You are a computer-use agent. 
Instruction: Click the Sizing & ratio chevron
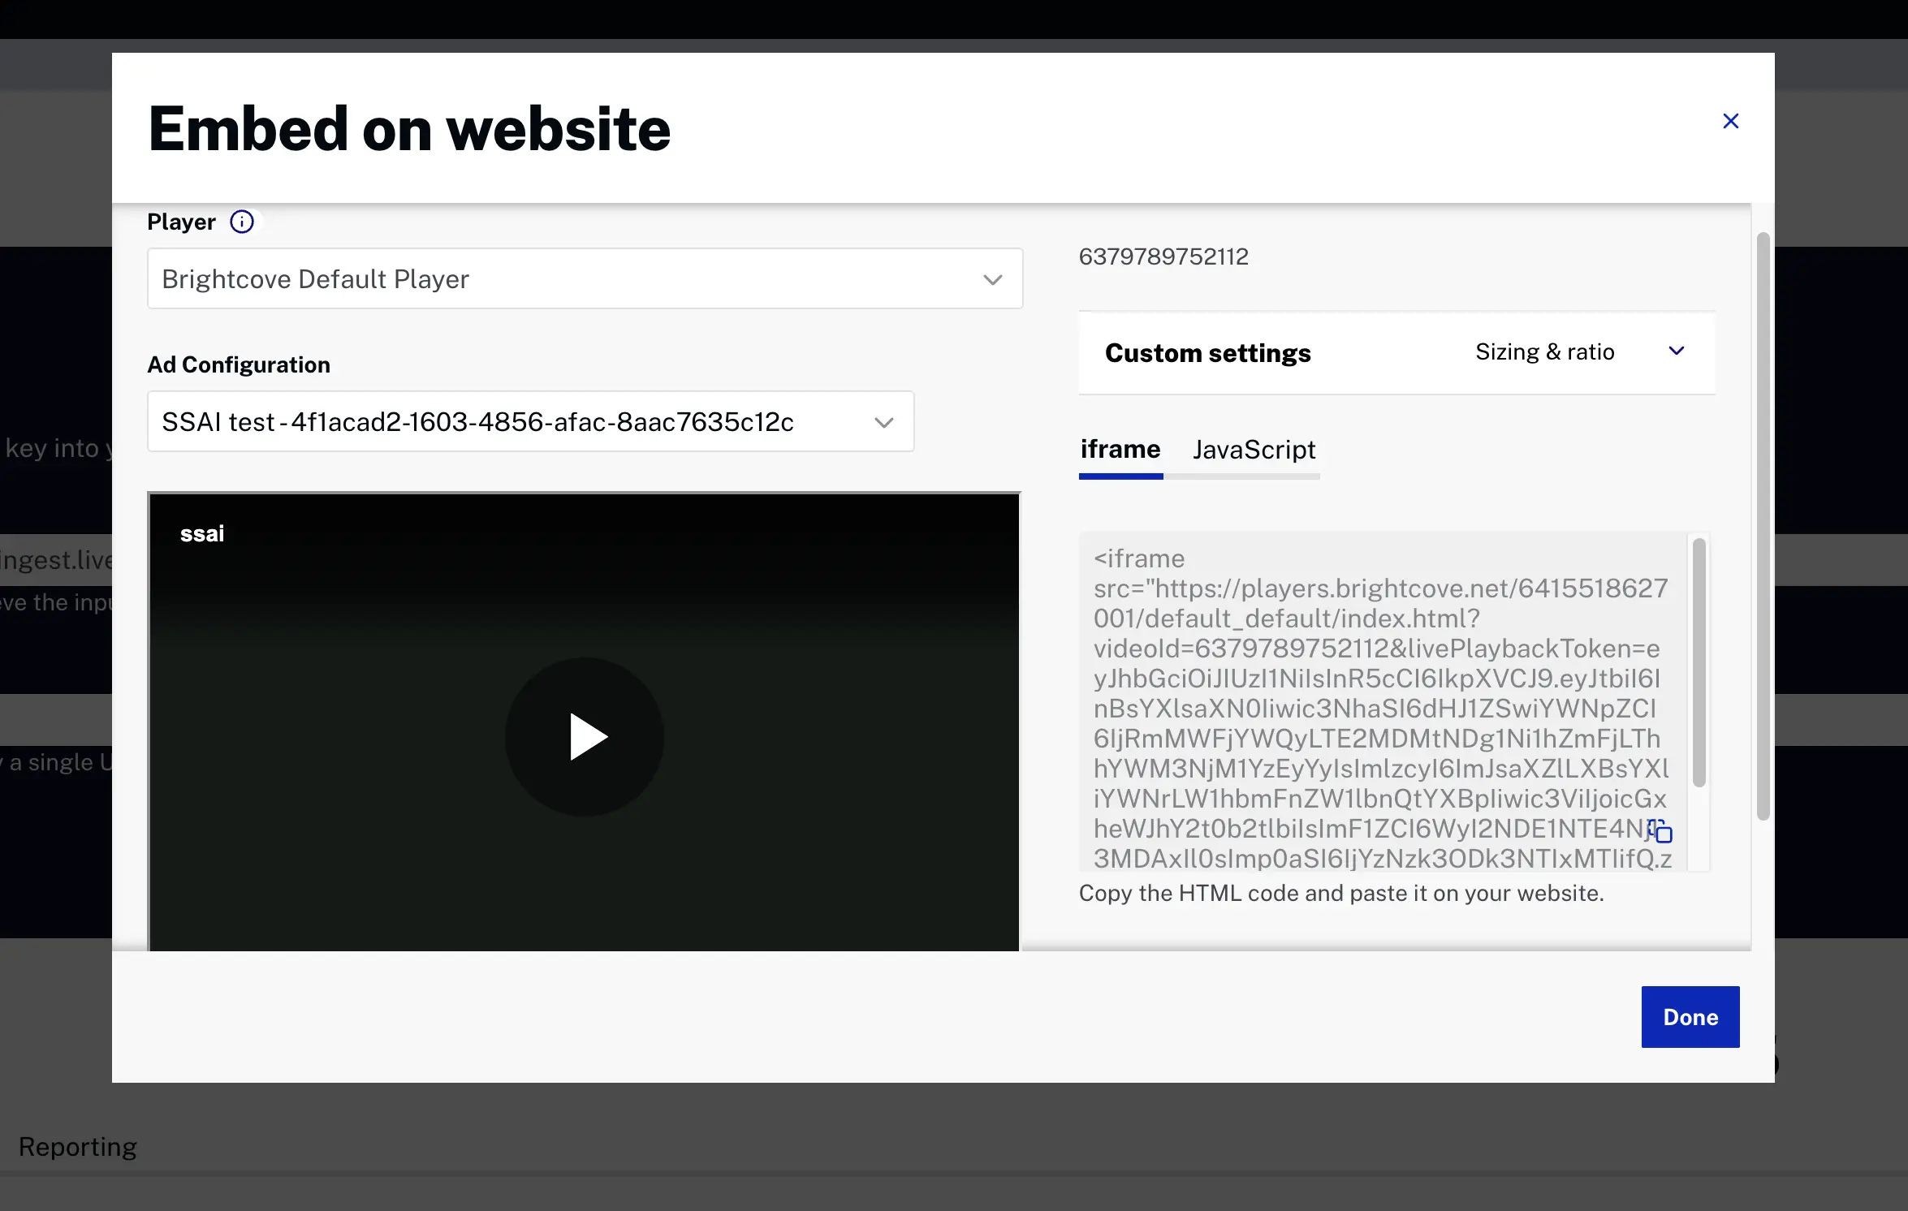(x=1677, y=351)
